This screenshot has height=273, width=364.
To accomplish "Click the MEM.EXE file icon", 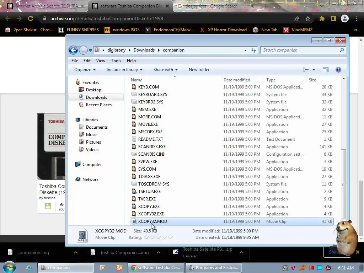I will (x=134, y=109).
